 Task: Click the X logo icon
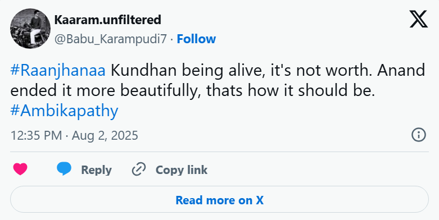click(x=419, y=19)
